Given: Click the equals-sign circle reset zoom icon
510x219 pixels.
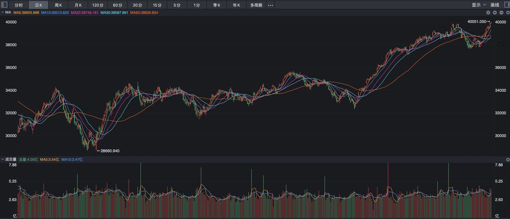Looking at the screenshot, I should click(488, 13).
